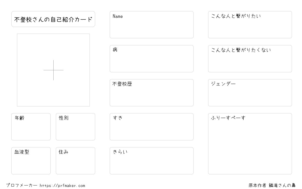The height and width of the screenshot is (189, 302).
Task: Select the こんな人と繋がりたい box
Action: click(x=250, y=25)
